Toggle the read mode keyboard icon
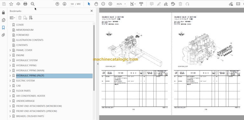 point(141,4)
